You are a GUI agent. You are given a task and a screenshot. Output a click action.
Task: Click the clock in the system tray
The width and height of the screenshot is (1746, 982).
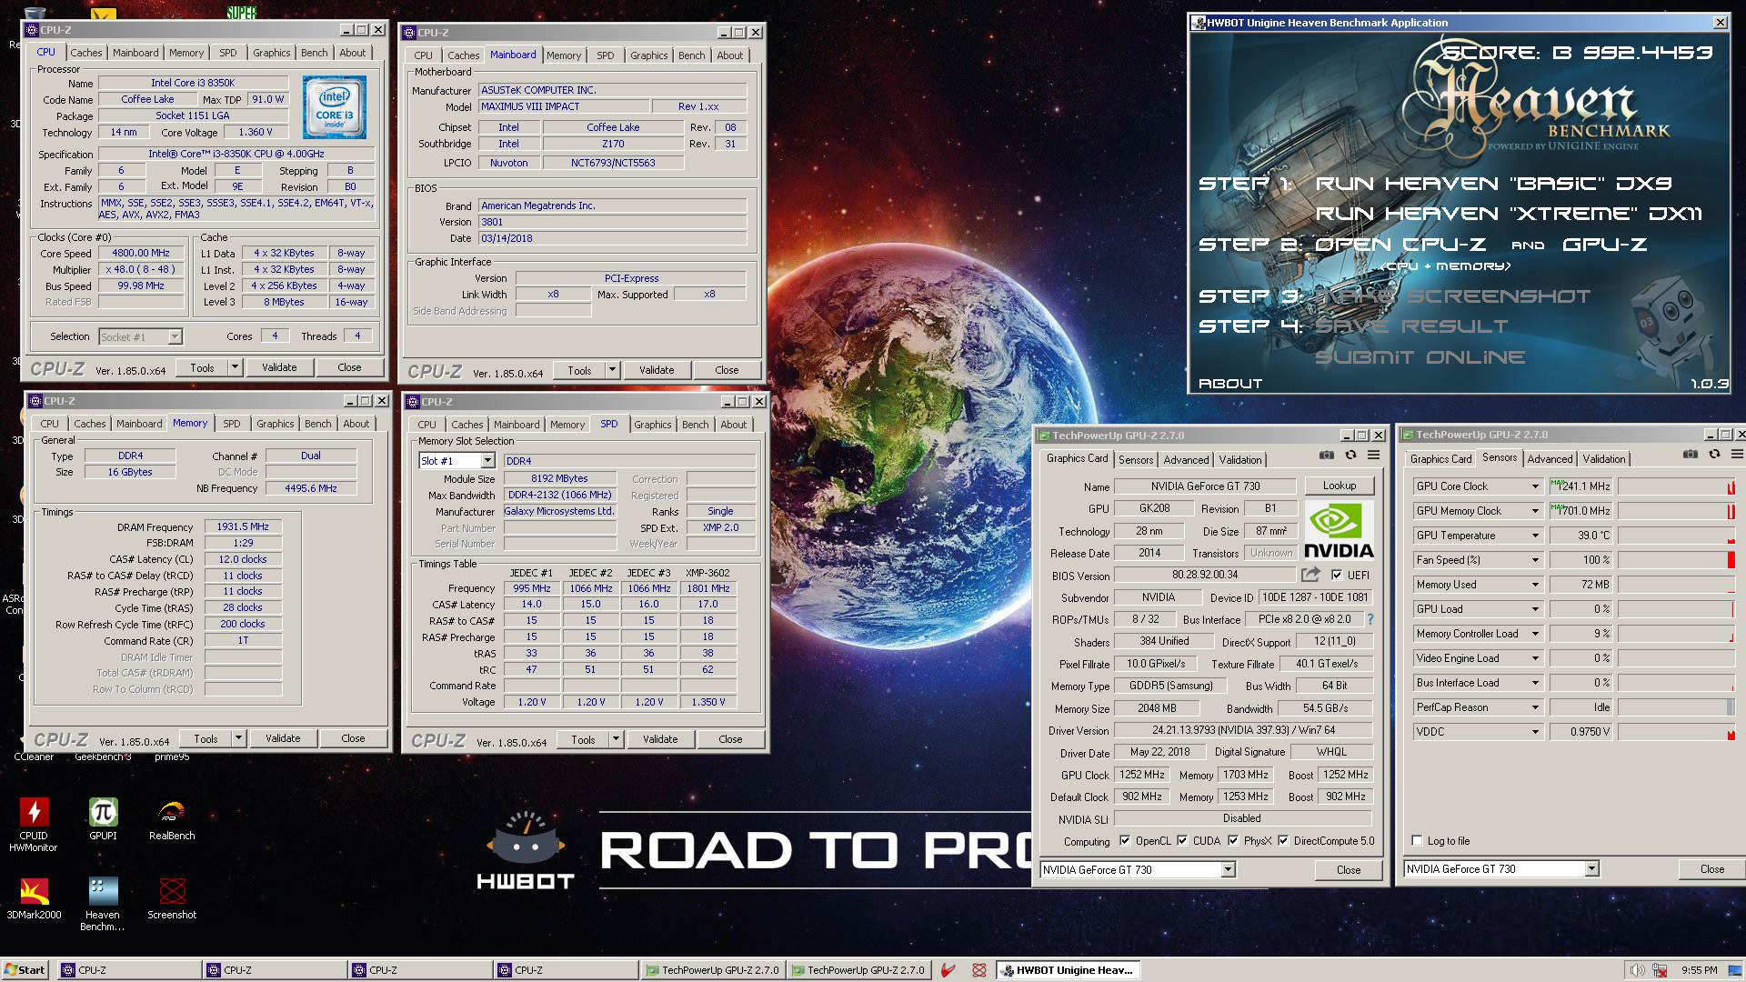(1700, 970)
